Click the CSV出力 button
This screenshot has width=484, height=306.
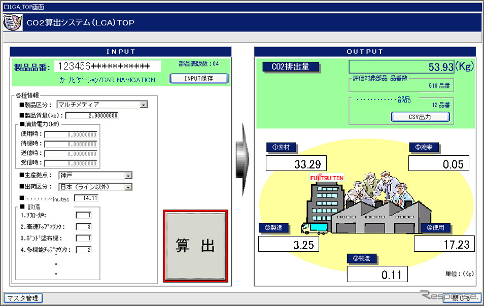(x=420, y=116)
